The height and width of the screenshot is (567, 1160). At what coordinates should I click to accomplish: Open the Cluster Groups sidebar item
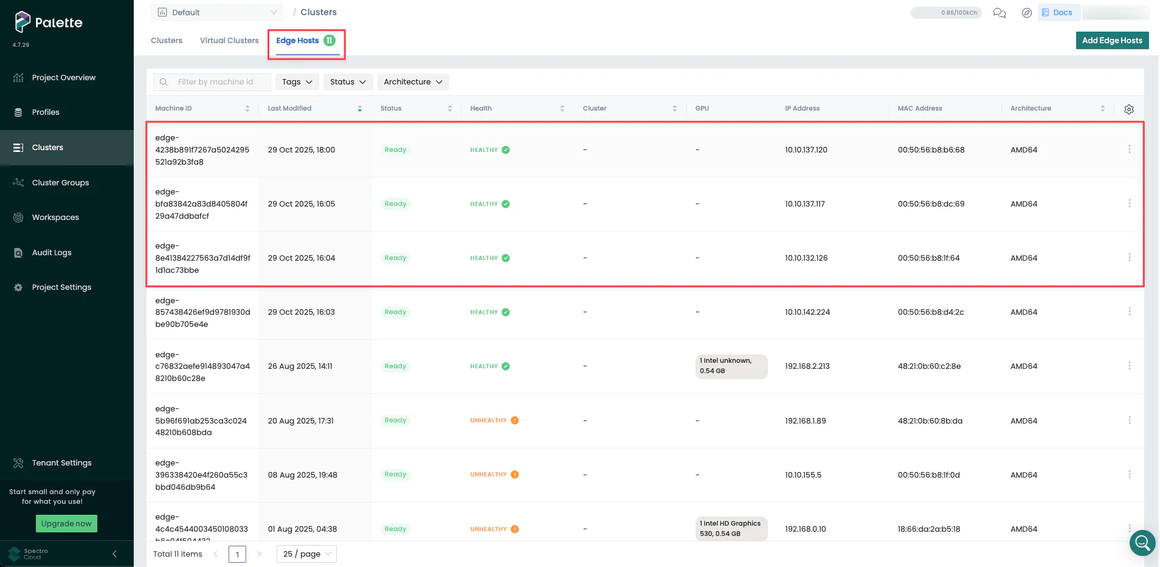pyautogui.click(x=60, y=182)
